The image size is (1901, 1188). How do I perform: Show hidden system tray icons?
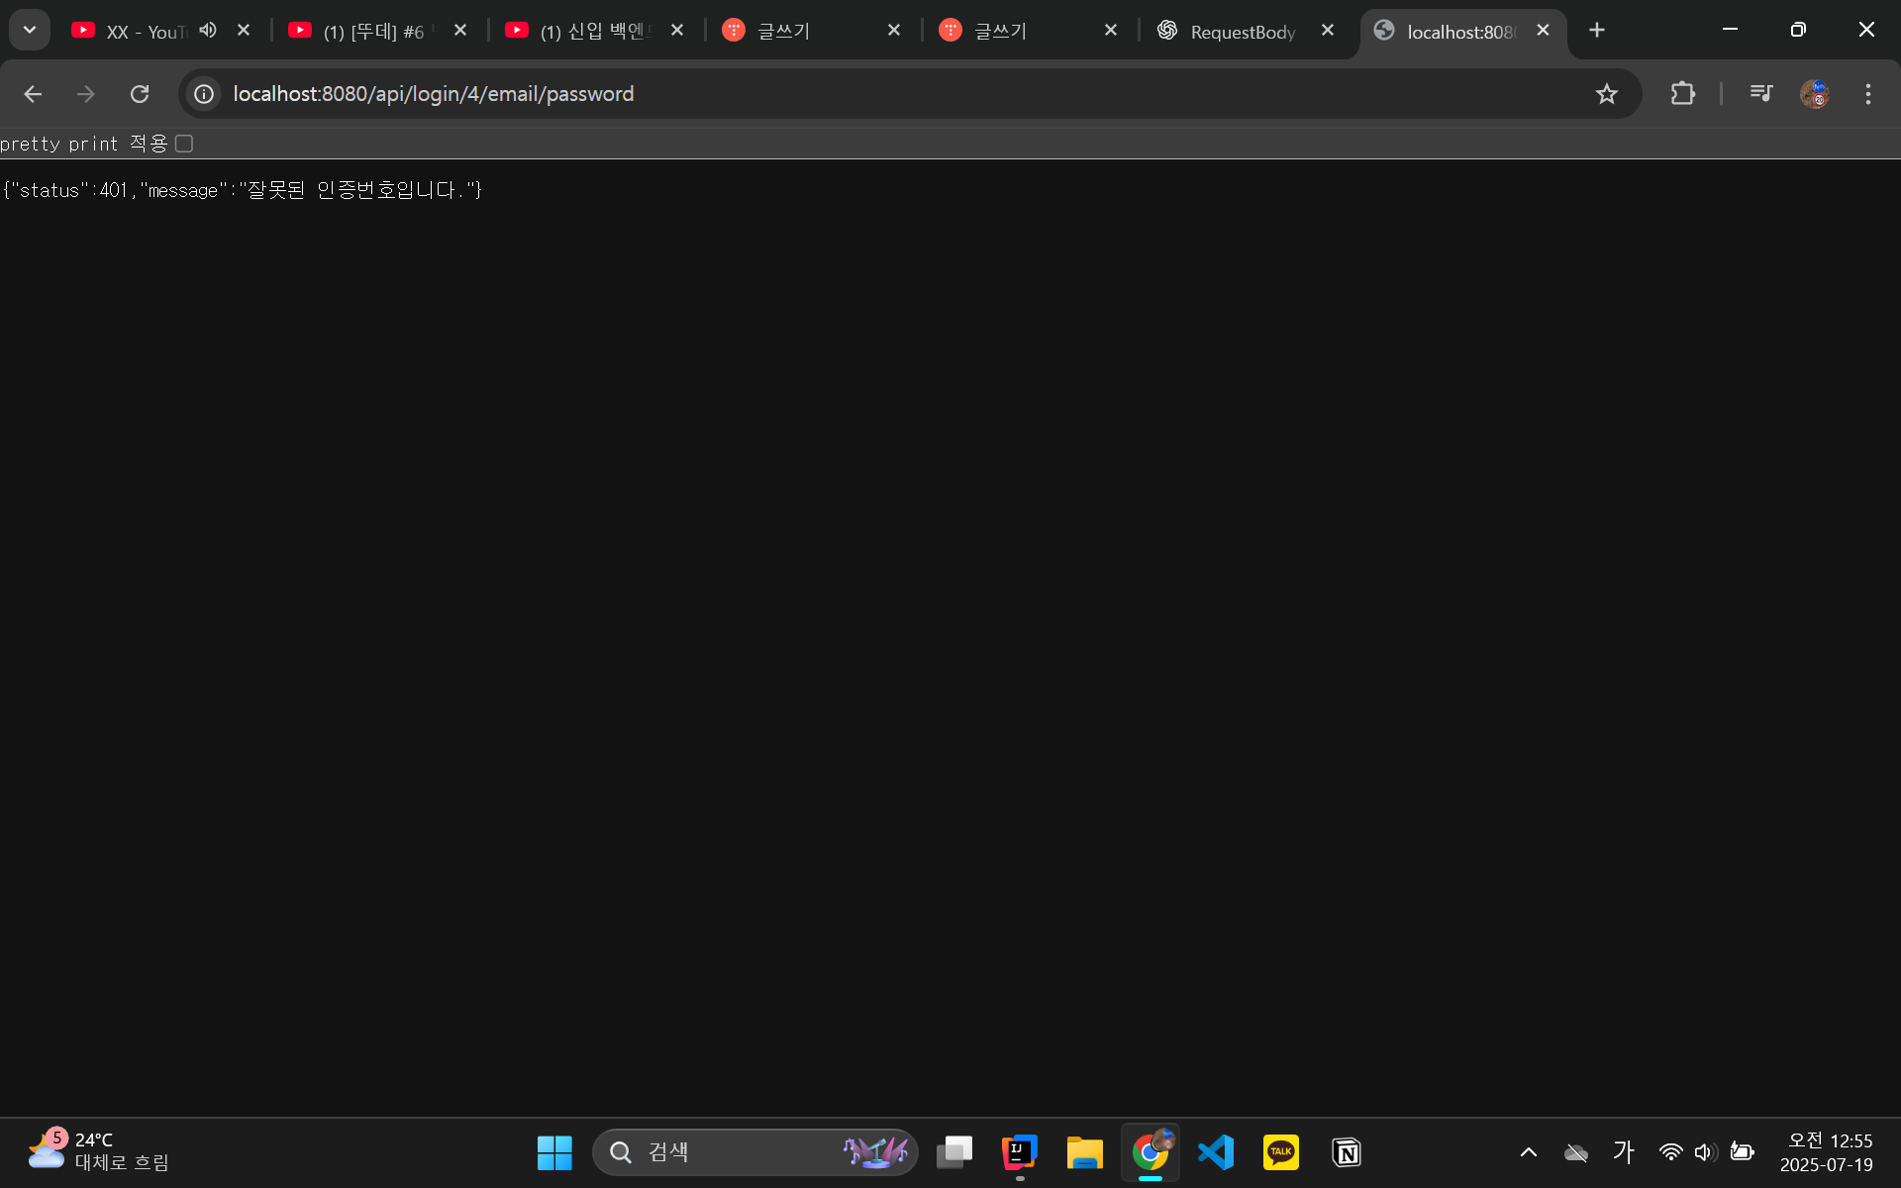point(1528,1152)
